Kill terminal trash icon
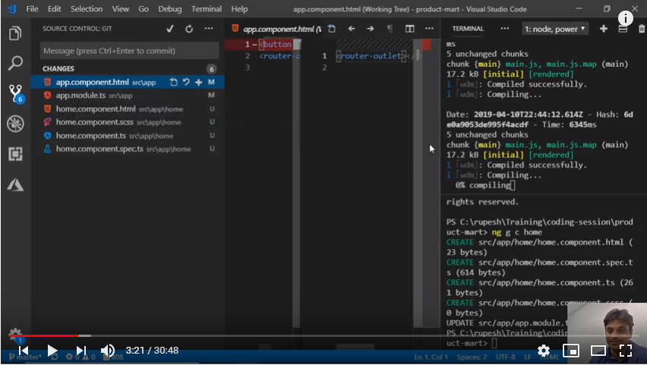Viewport: 647px width, 365px height. pyautogui.click(x=642, y=29)
